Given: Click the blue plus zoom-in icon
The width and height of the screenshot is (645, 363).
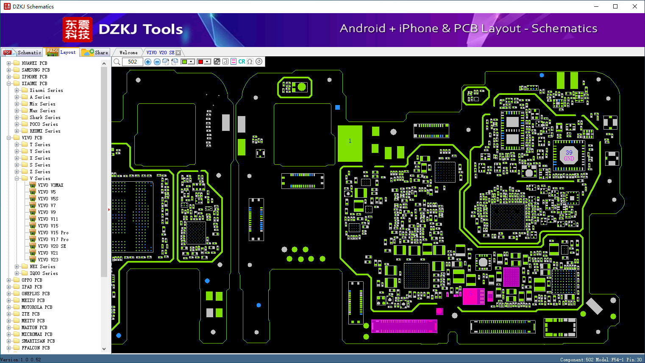Looking at the screenshot, I should click(x=148, y=62).
